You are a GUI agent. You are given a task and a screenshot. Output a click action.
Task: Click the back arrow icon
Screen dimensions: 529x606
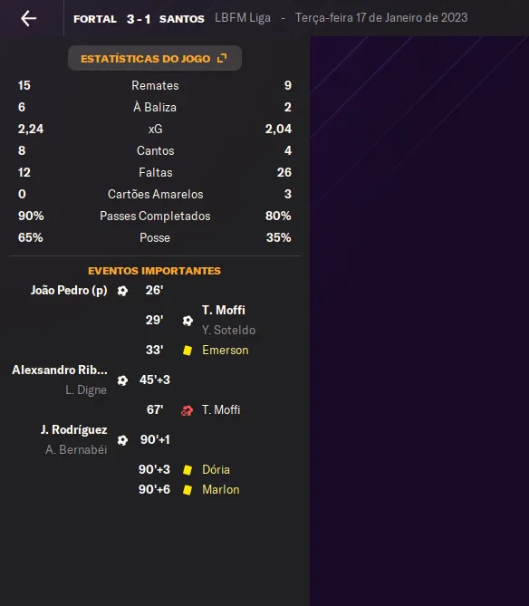pos(29,18)
